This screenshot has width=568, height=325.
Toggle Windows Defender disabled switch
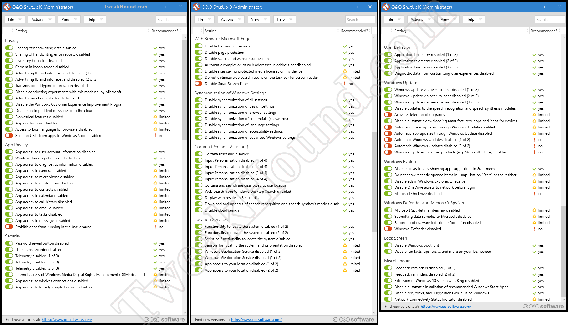388,229
